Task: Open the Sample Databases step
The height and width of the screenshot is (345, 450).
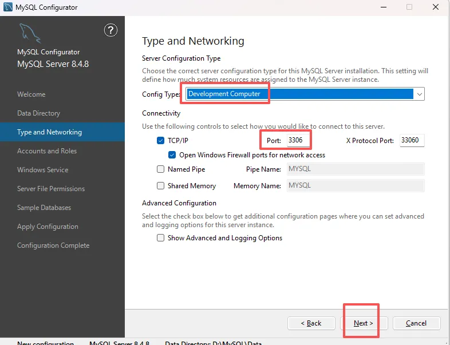Action: pos(44,208)
